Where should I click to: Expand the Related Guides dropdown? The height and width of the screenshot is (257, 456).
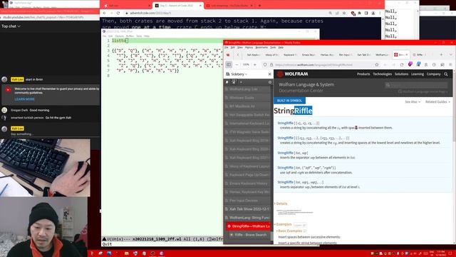click(x=437, y=102)
